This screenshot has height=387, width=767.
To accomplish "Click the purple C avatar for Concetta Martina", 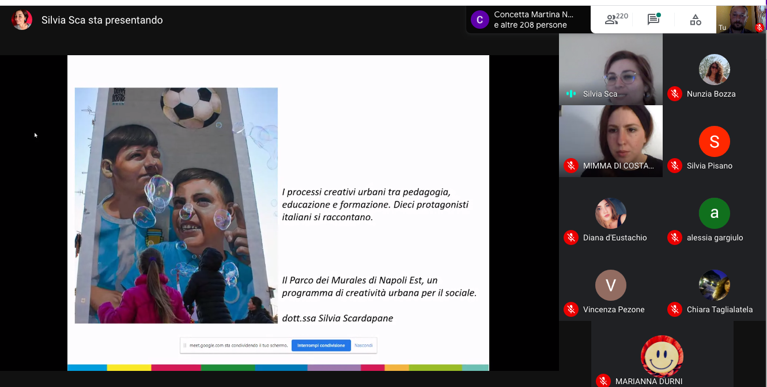I will tap(480, 20).
